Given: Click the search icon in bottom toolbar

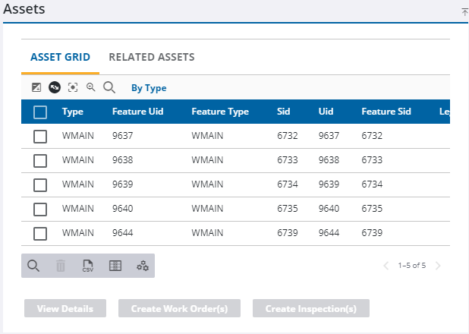Looking at the screenshot, I should [x=33, y=266].
